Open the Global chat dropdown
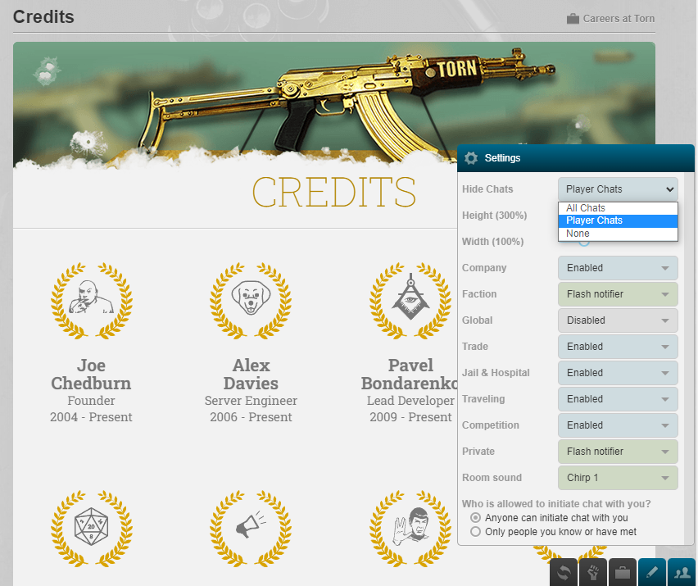The image size is (698, 586). (x=618, y=320)
